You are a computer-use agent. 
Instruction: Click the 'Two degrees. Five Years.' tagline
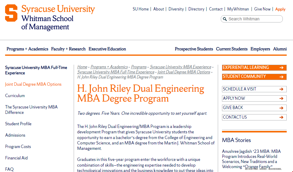[x=142, y=113]
